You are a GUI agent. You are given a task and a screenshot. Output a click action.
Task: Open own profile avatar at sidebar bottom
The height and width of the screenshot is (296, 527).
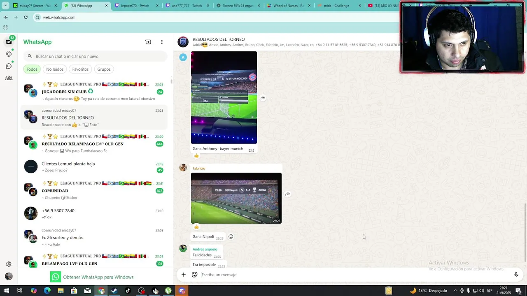tap(9, 276)
